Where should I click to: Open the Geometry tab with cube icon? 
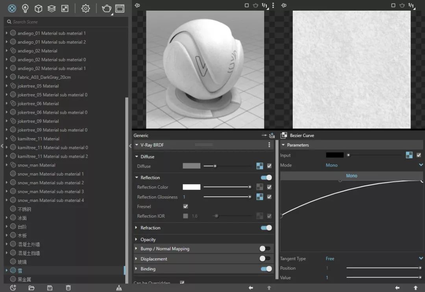(38, 8)
